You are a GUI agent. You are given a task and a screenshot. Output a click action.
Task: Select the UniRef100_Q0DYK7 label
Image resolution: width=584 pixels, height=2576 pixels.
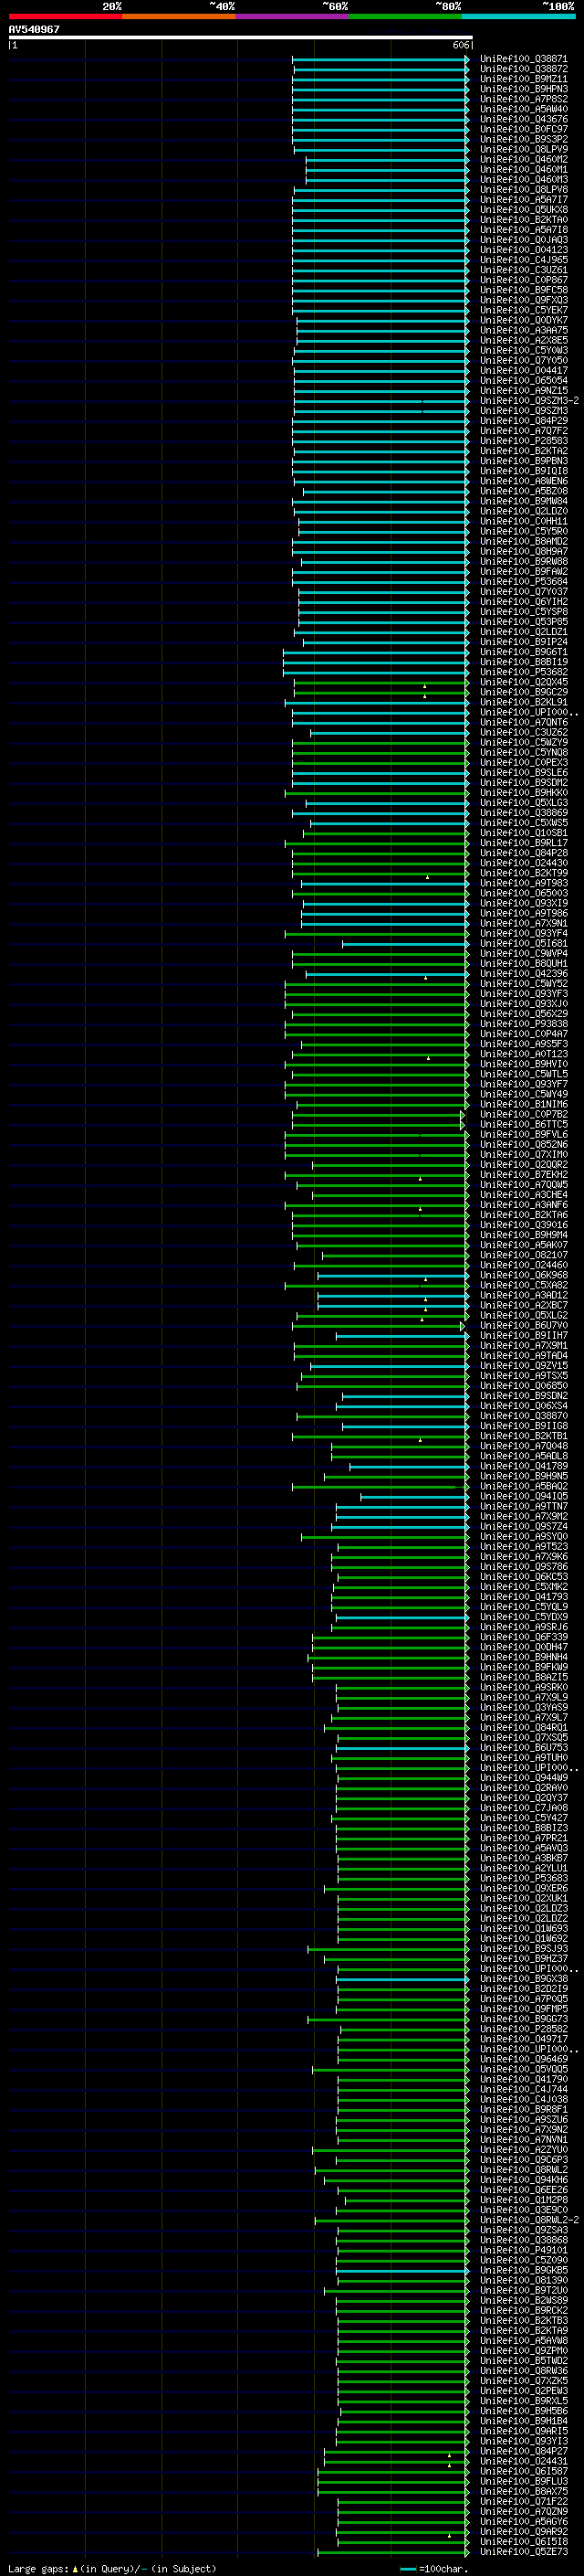(524, 320)
